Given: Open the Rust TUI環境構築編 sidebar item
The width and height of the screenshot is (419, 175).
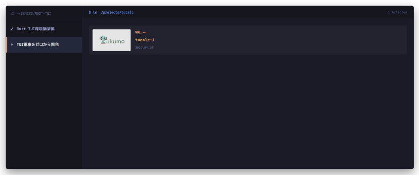Looking at the screenshot, I should tap(44, 29).
